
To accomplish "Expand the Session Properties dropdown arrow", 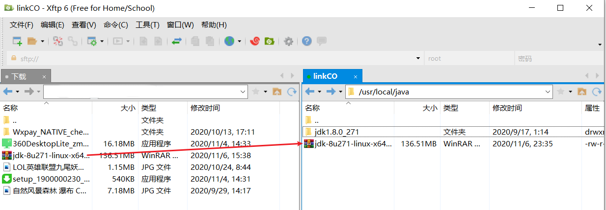I will (102, 41).
